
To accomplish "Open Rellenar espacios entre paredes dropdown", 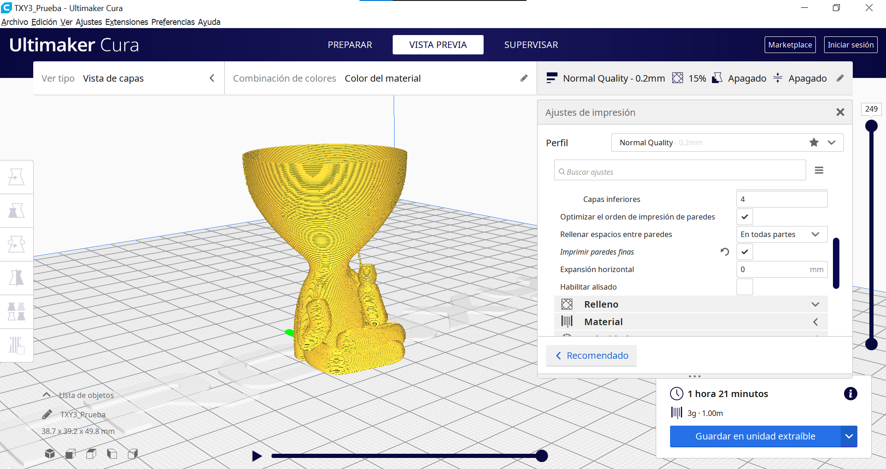I will (782, 234).
